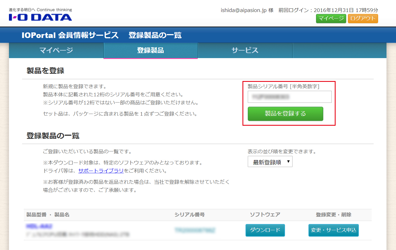Open マイページ green button in header

click(x=331, y=18)
